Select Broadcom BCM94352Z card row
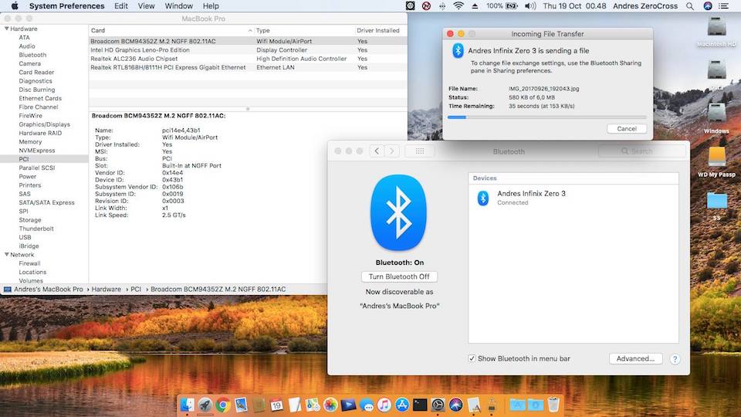The height and width of the screenshot is (417, 741). [248, 41]
